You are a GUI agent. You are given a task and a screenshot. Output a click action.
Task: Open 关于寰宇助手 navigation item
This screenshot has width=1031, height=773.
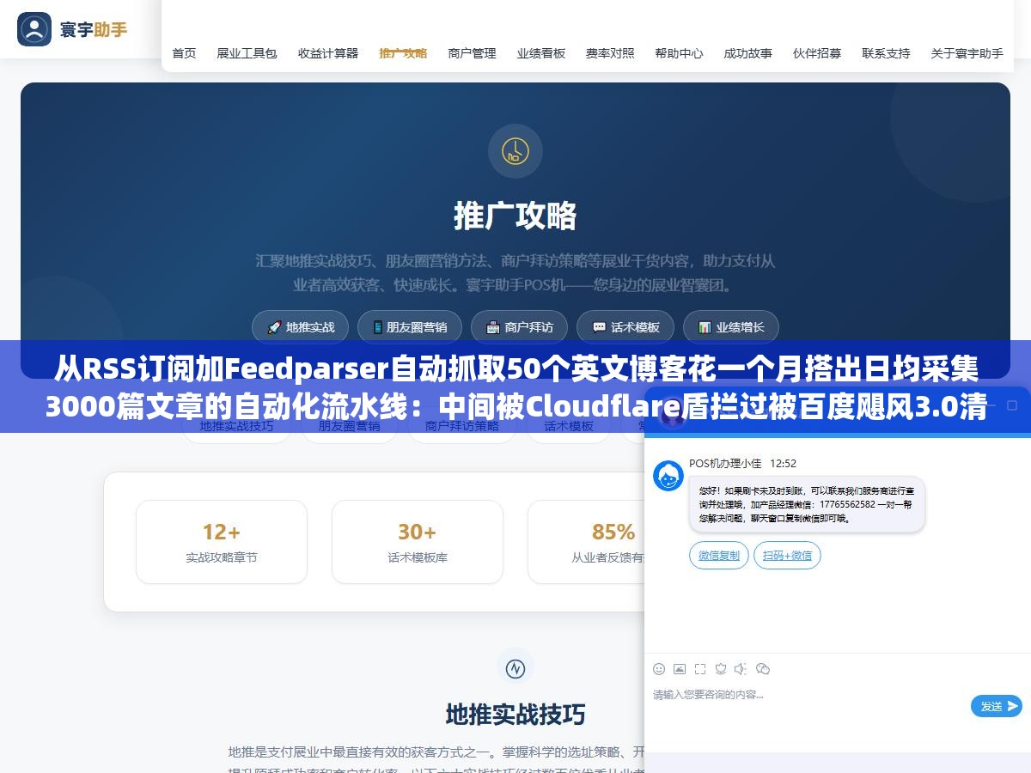tap(967, 53)
